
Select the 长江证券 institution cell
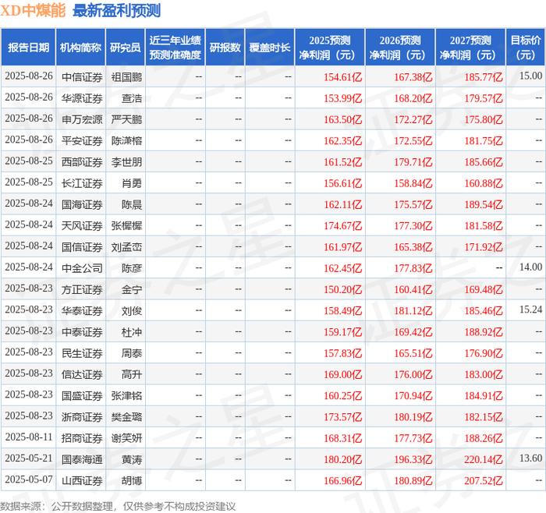click(82, 183)
